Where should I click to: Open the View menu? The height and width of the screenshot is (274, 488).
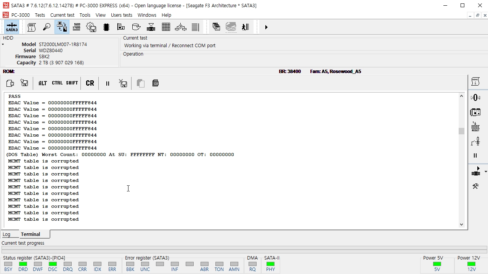coord(101,15)
